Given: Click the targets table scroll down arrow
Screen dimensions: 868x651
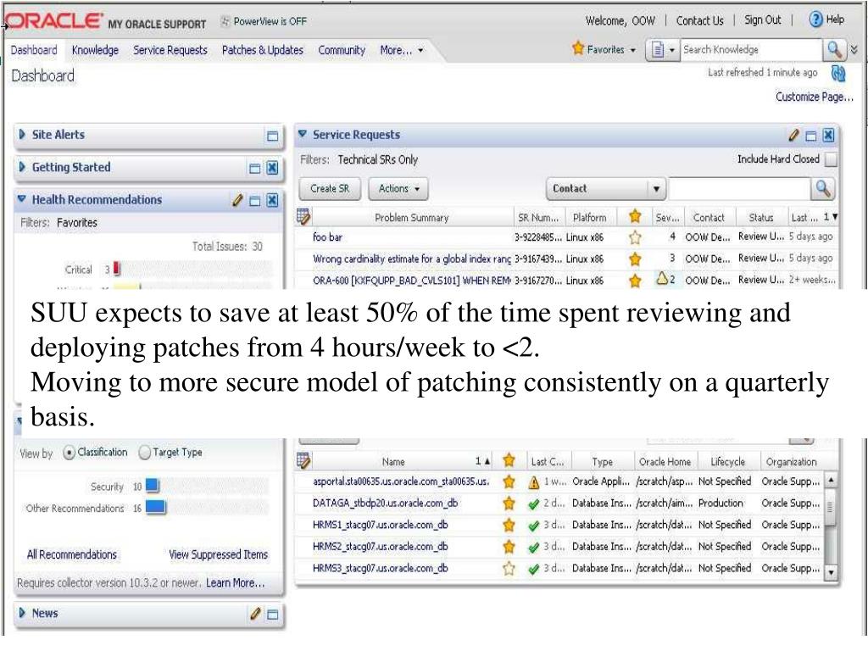Looking at the screenshot, I should [831, 572].
